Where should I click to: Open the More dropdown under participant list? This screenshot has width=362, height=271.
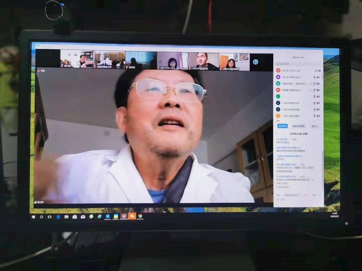point(314,126)
